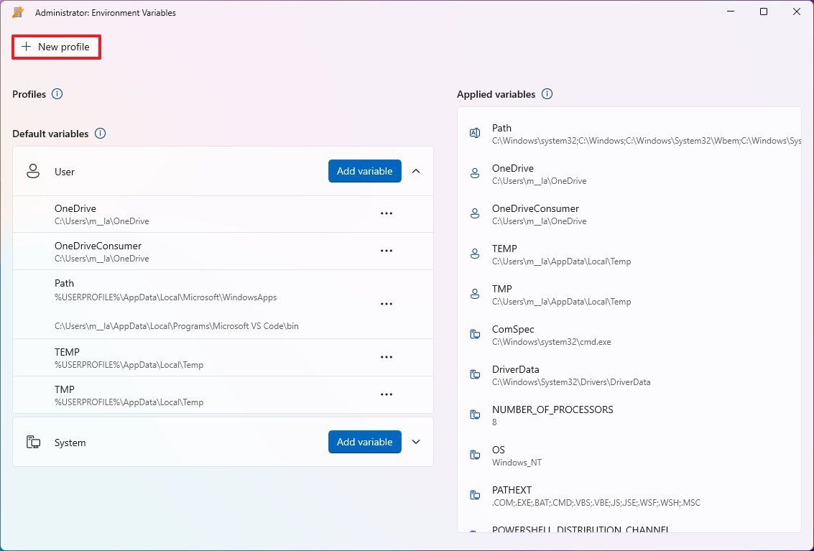Image resolution: width=814 pixels, height=551 pixels.
Task: Collapse the User variables section
Action: point(415,171)
